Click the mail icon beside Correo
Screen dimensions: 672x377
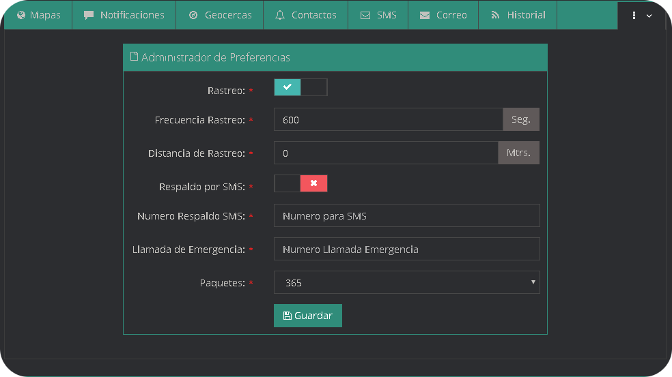[x=425, y=15]
